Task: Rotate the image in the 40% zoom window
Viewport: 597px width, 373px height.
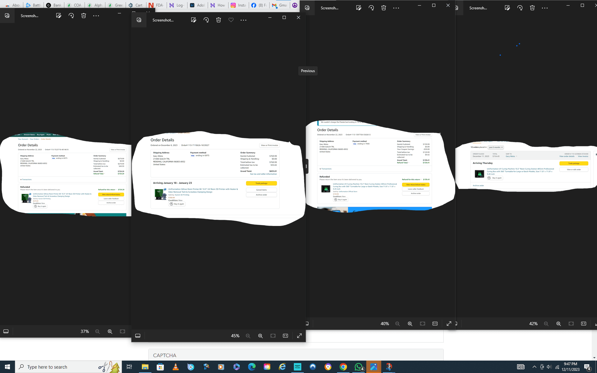Action: tap(371, 8)
